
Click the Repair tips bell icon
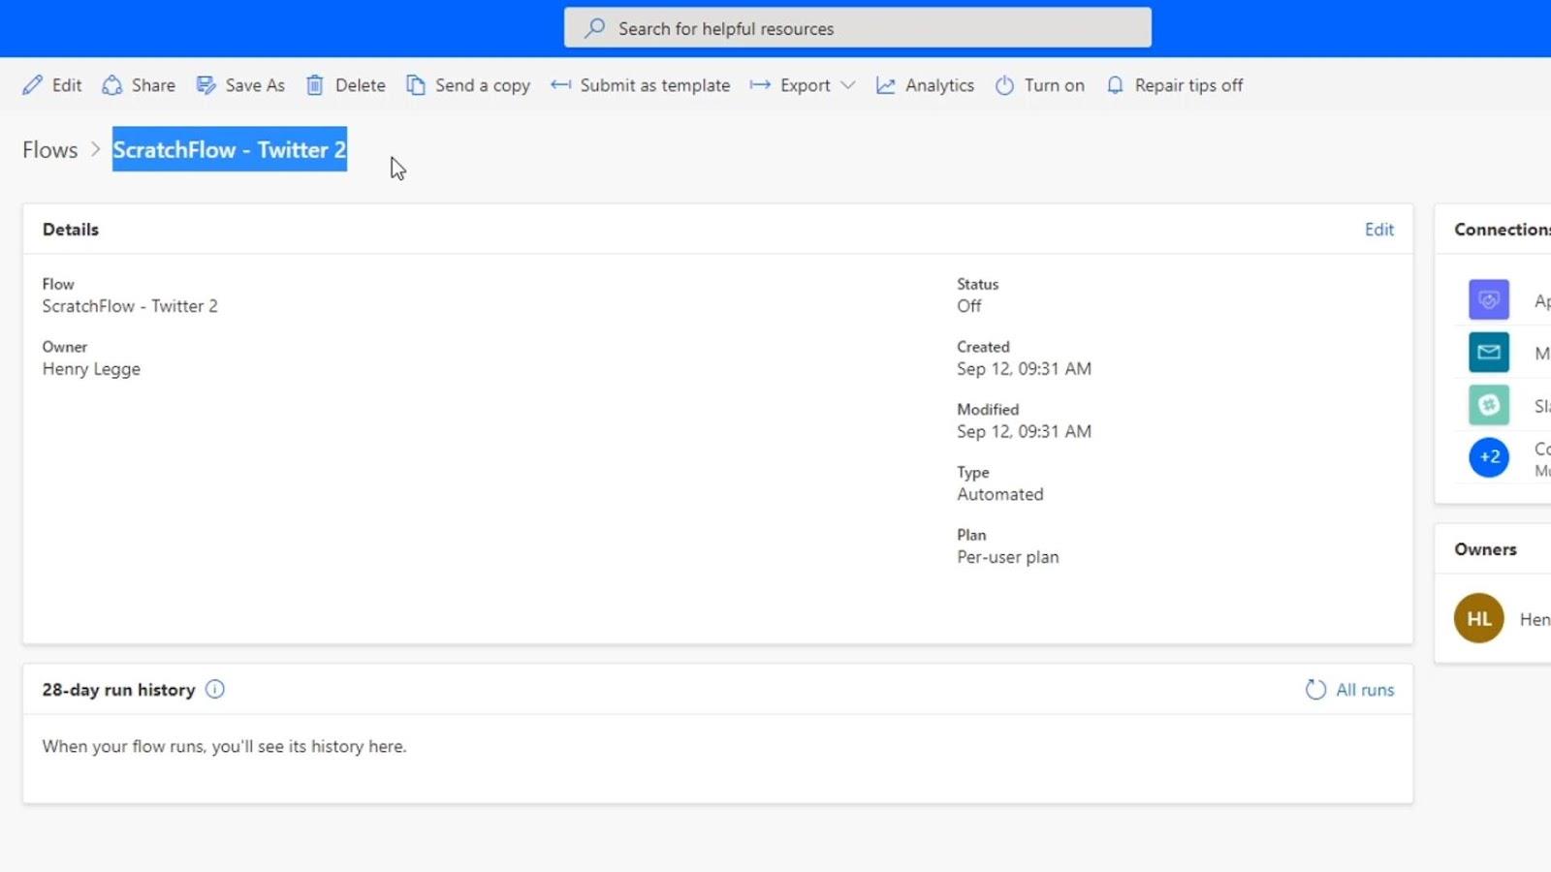point(1115,85)
